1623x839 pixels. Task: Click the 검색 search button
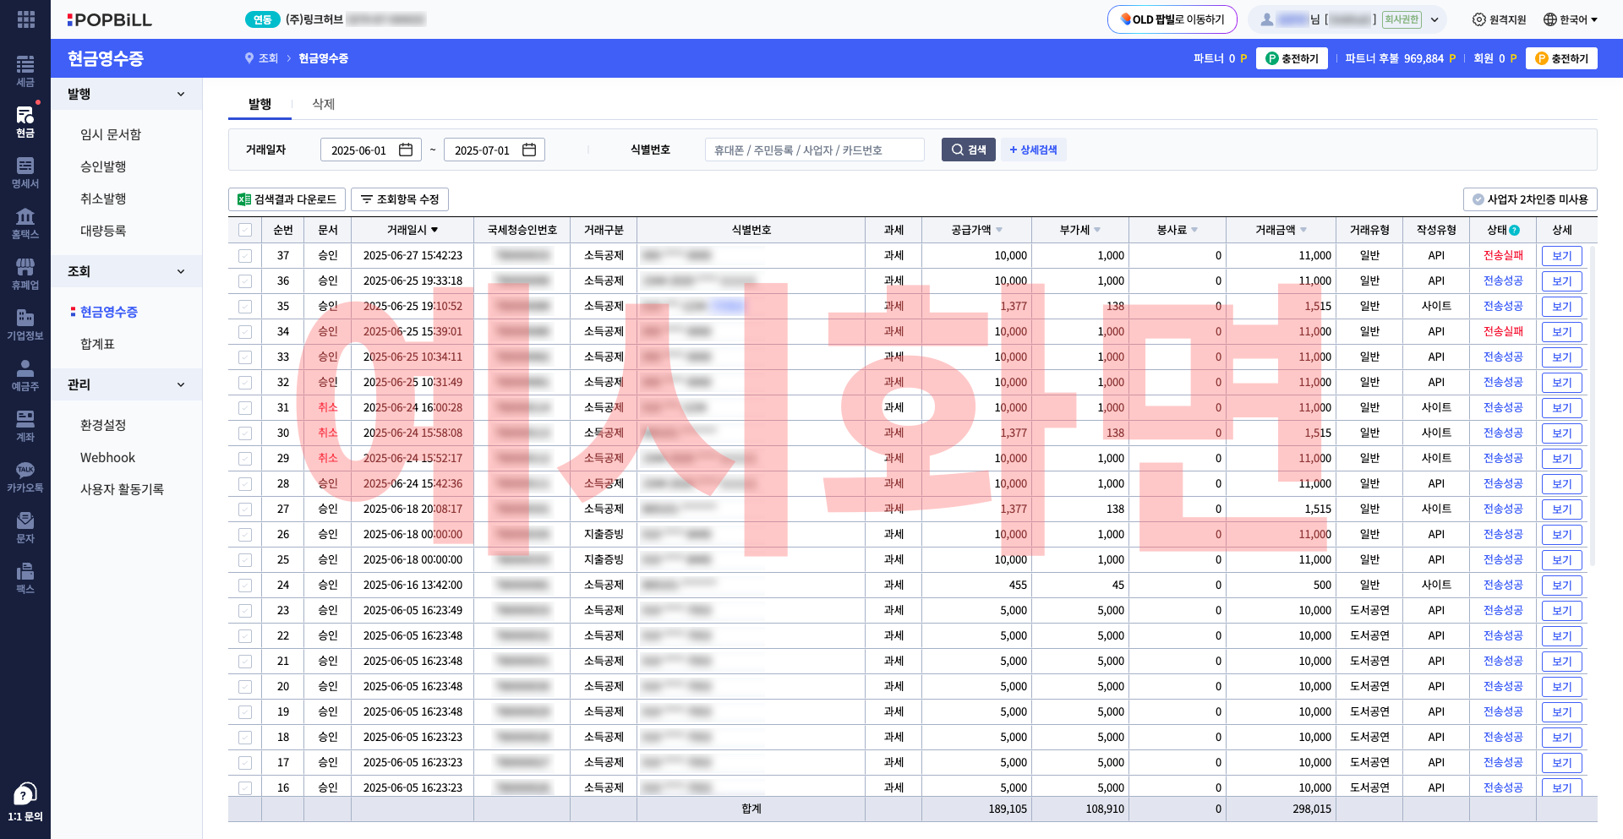[969, 150]
